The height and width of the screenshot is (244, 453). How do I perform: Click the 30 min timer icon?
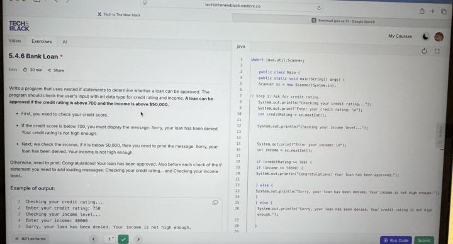[x=25, y=70]
